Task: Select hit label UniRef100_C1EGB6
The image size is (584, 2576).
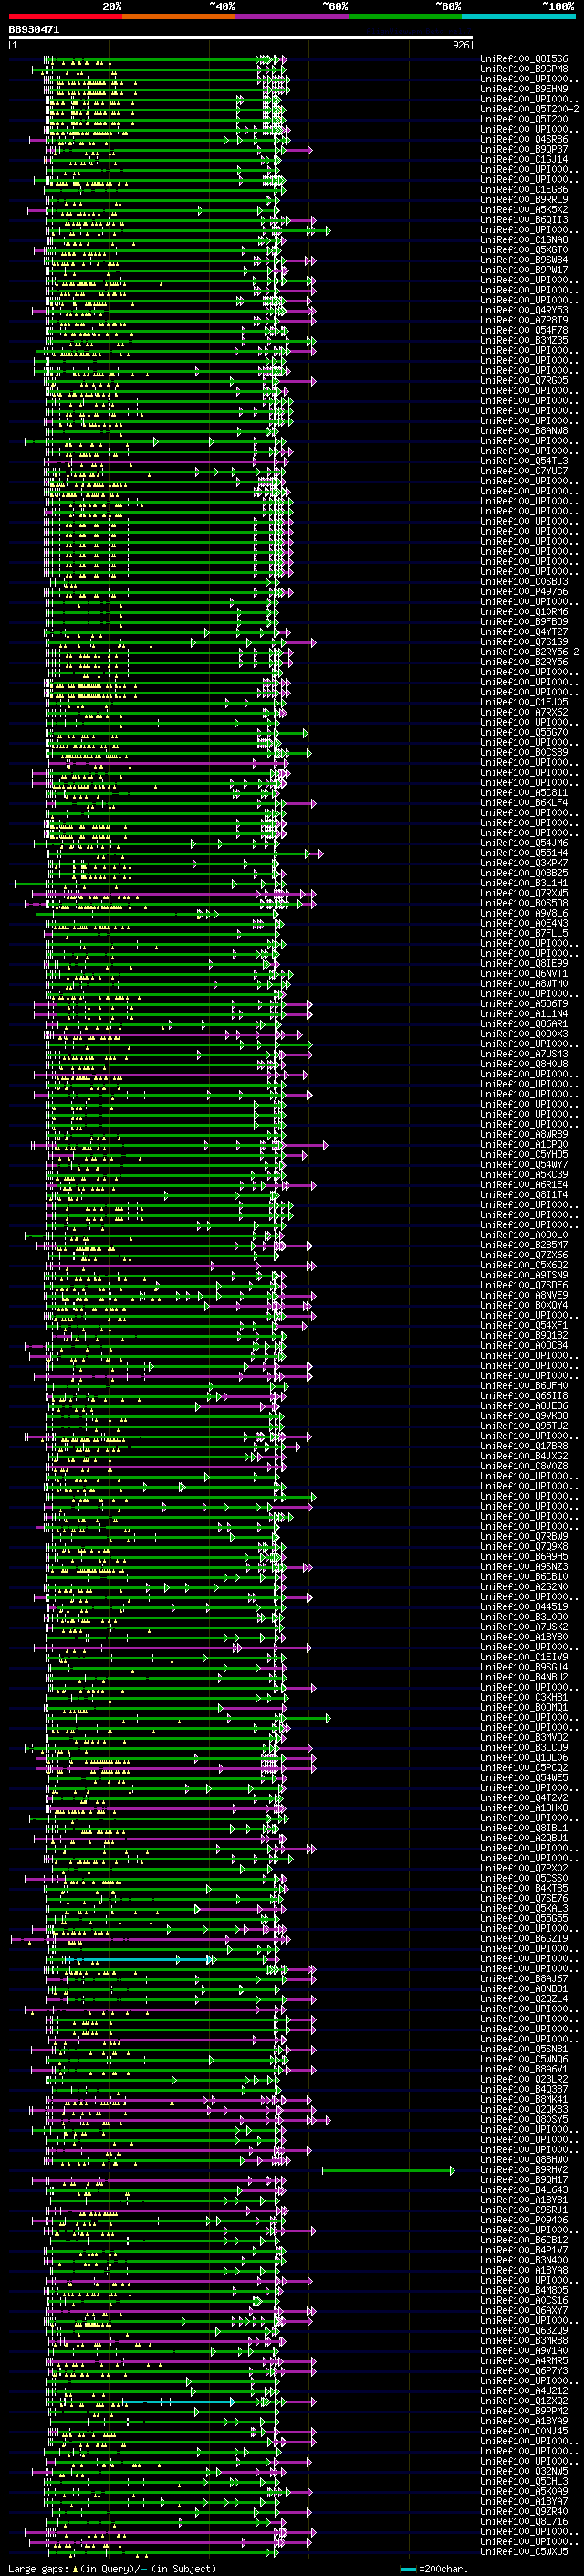Action: (524, 190)
